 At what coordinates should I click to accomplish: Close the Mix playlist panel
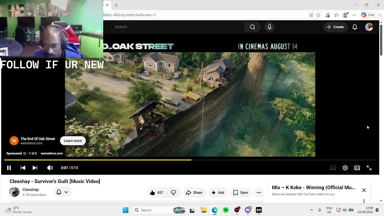tap(364, 190)
